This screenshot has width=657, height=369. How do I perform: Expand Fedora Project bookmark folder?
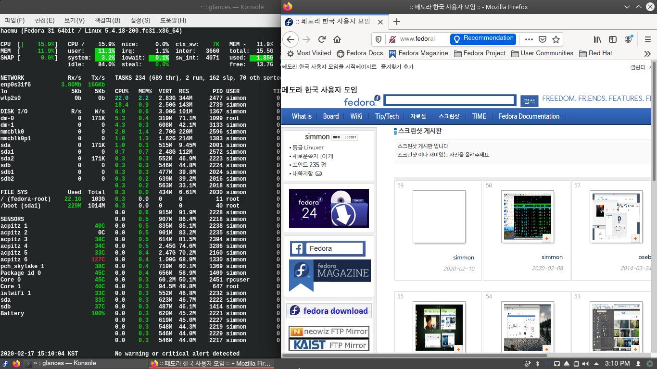(480, 53)
